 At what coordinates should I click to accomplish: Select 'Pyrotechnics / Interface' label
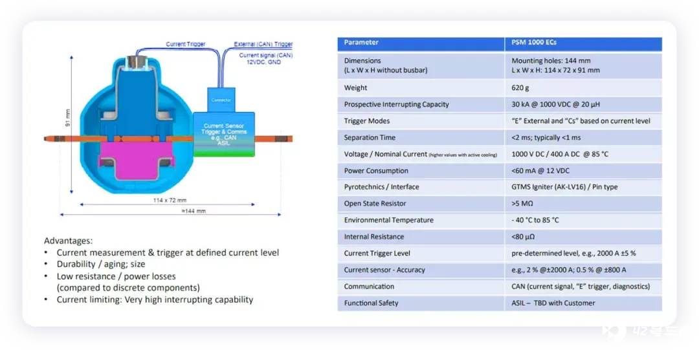click(381, 187)
